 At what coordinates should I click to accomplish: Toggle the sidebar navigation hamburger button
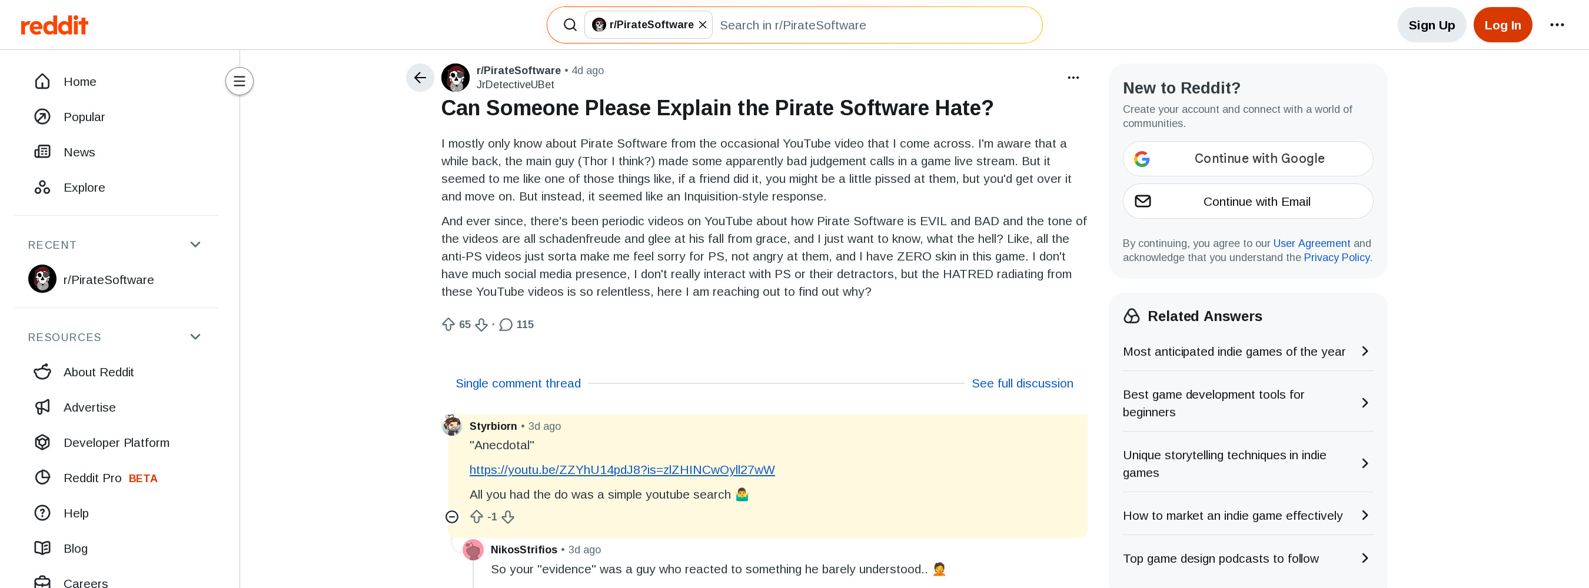coord(240,81)
